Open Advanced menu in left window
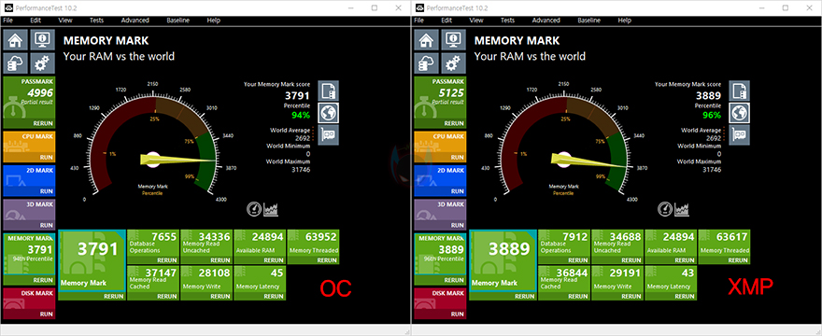This screenshot has width=822, height=336. (135, 21)
